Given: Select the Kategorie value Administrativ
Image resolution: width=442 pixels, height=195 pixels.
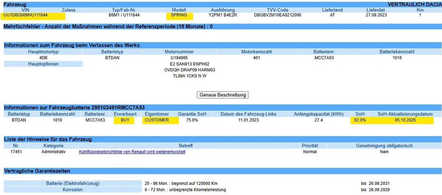Looking at the screenshot, I should click(54, 152).
